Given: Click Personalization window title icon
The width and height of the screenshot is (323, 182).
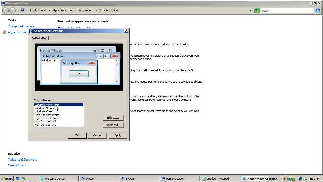Looking at the screenshot, I should tap(3, 3).
